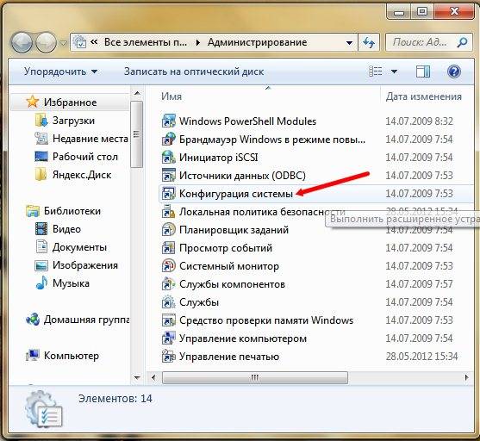Click the Локальная политика безопасности icon
Screen dimensions: 480x441
click(168, 212)
